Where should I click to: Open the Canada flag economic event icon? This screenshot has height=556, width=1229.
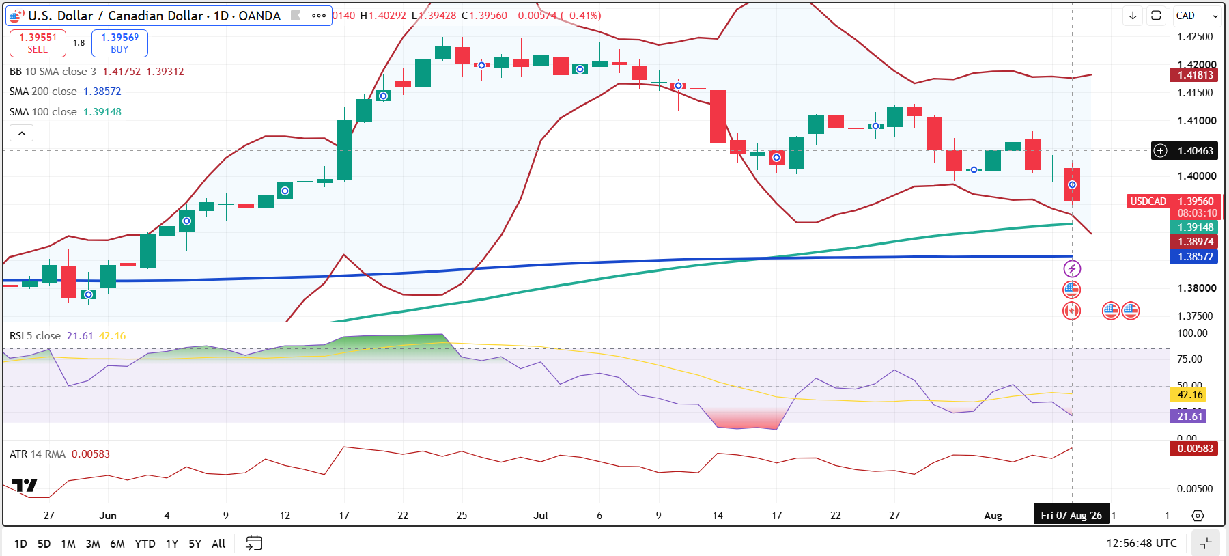1072,311
